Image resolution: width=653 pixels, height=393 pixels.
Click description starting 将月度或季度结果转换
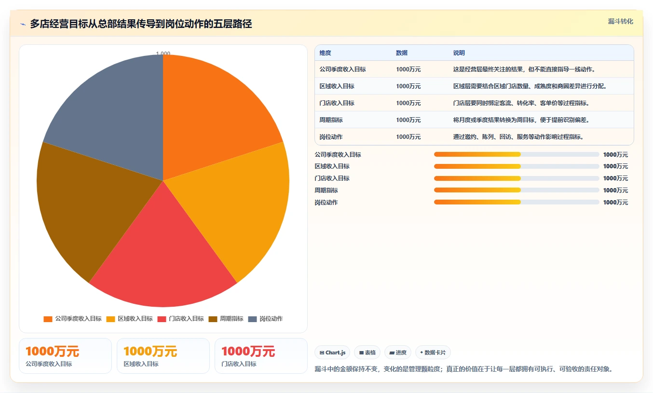(x=521, y=120)
